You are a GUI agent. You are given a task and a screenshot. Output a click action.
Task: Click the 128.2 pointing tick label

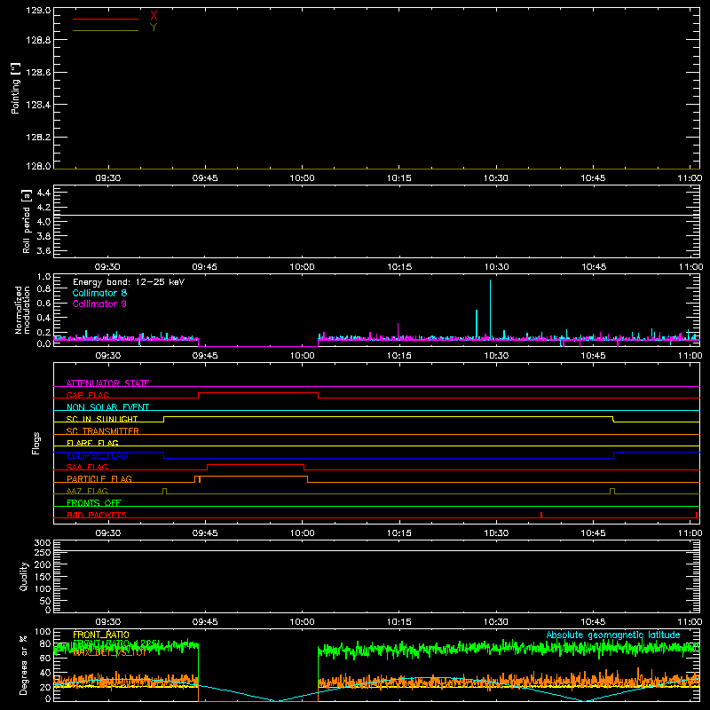pyautogui.click(x=38, y=138)
